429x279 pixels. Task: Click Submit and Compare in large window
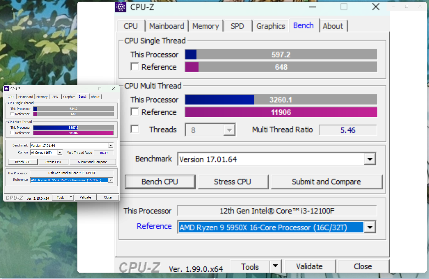tap(327, 182)
